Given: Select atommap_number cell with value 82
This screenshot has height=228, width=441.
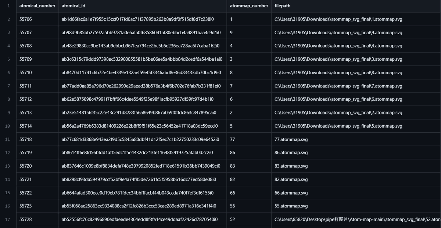Looking at the screenshot, I should coord(249,179).
